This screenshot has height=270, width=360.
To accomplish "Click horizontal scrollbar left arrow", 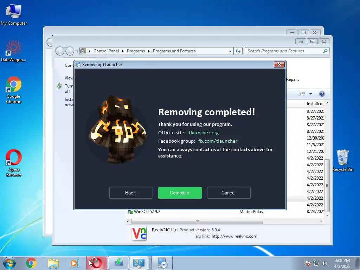I will 128,221.
